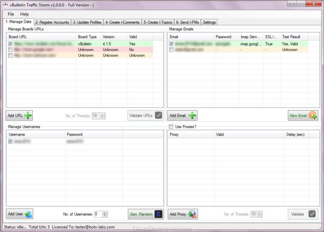Click the Add Email button label
This screenshot has height=232, width=324.
[x=178, y=115]
